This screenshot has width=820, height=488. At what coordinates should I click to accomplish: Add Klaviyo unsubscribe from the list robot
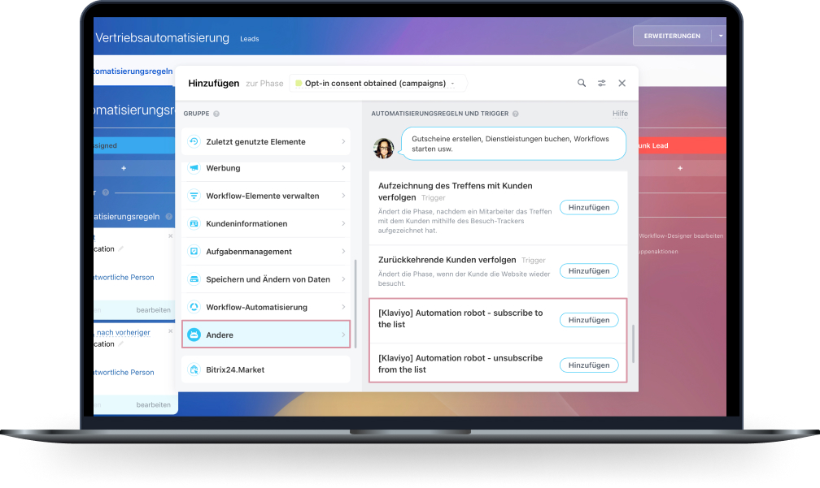click(588, 365)
